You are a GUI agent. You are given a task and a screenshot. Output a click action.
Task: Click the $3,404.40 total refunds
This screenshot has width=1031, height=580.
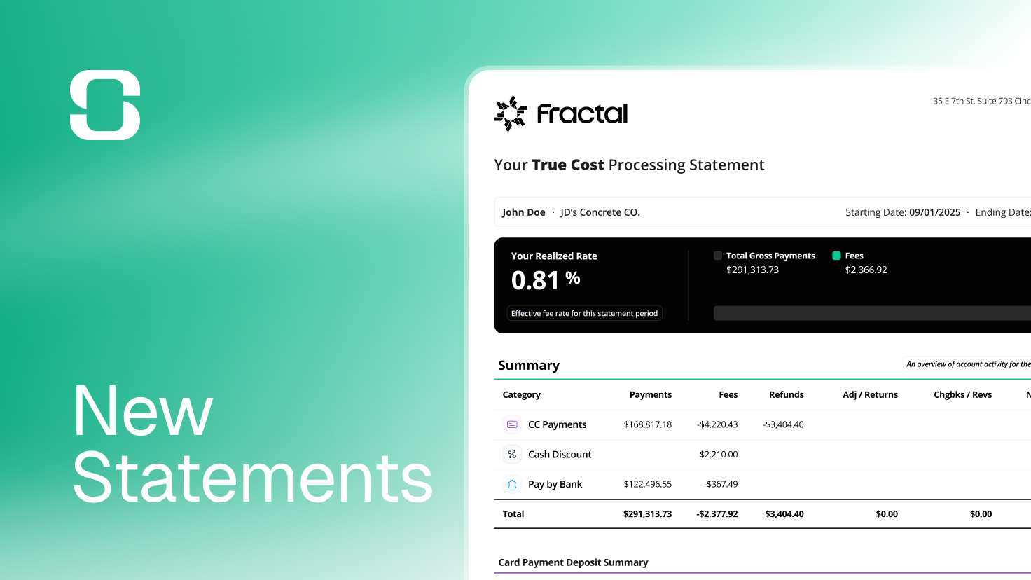(784, 514)
